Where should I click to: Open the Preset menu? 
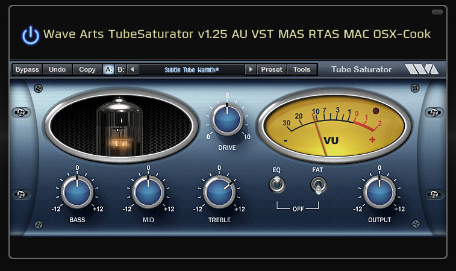tap(272, 69)
